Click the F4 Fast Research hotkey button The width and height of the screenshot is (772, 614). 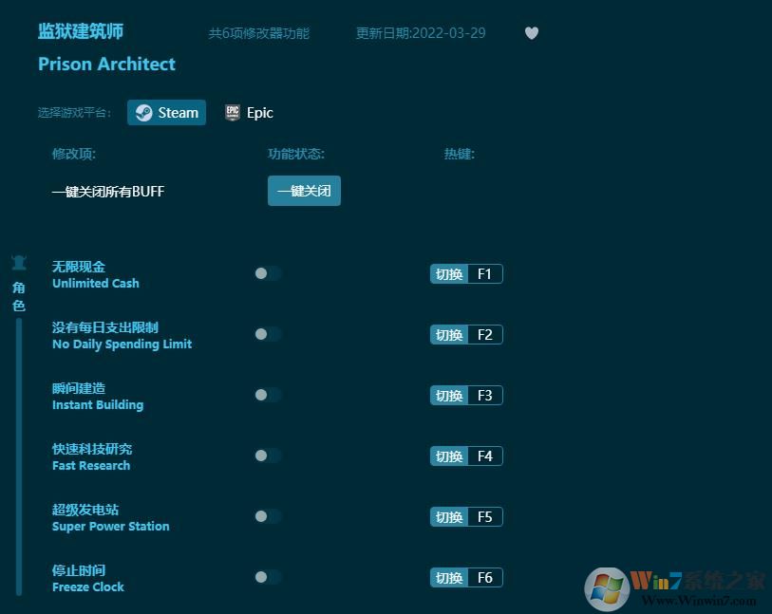pyautogui.click(x=465, y=456)
